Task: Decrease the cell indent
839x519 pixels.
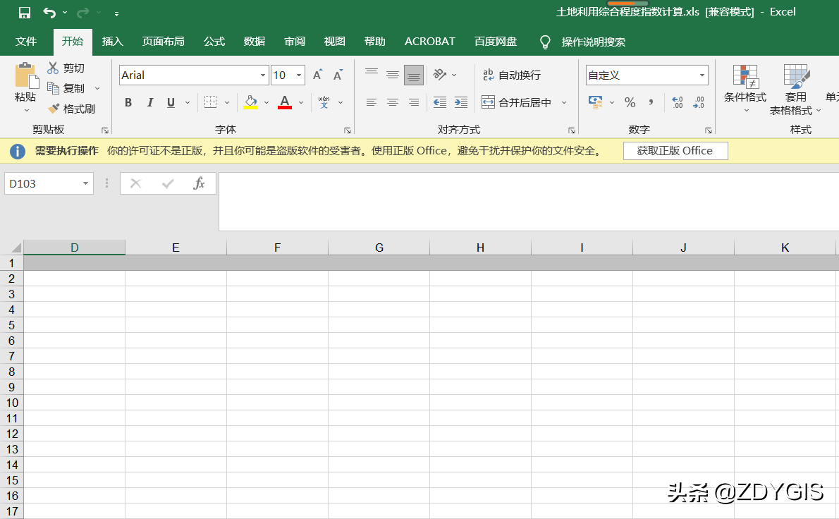Action: (x=440, y=102)
